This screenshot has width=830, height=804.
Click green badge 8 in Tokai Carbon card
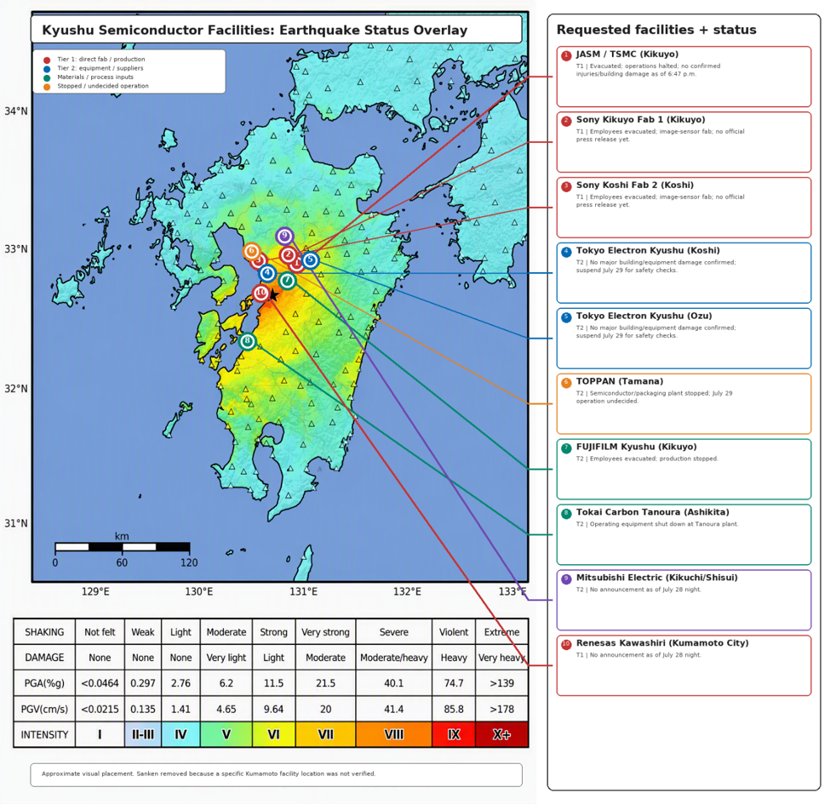566,513
